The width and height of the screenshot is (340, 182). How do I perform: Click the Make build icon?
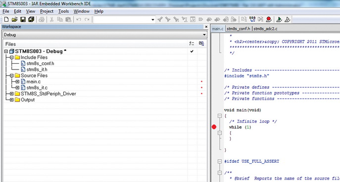[252, 19]
